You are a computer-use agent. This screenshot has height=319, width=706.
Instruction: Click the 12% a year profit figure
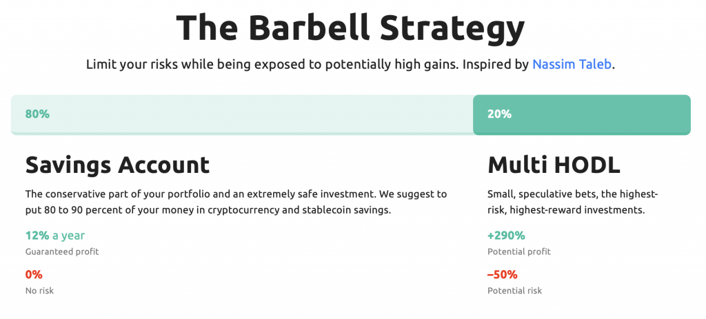[x=55, y=236]
